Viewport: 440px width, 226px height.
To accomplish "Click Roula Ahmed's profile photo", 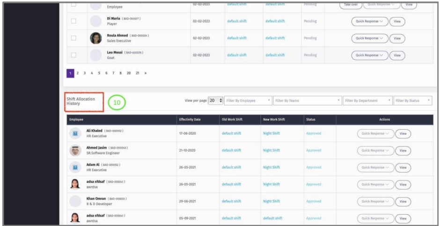I will click(x=96, y=38).
